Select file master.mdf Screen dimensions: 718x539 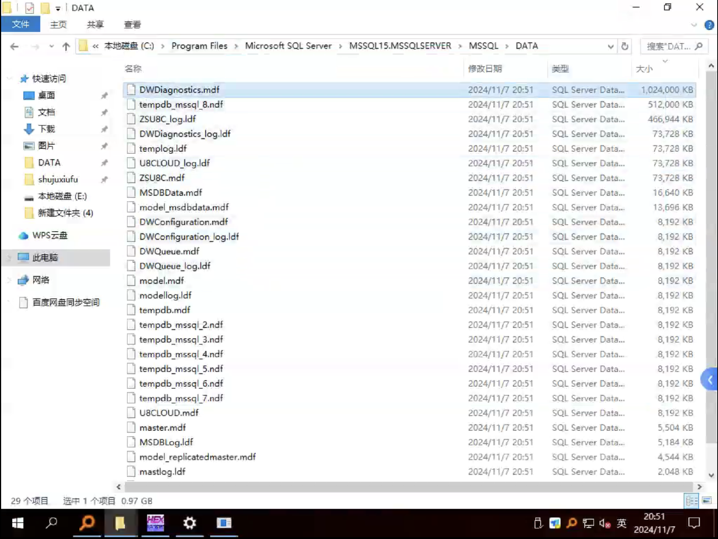409,428
